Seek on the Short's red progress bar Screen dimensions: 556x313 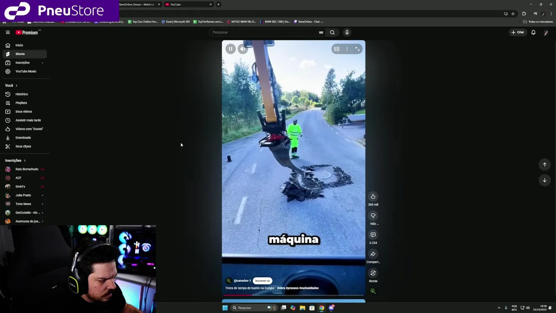click(x=294, y=295)
